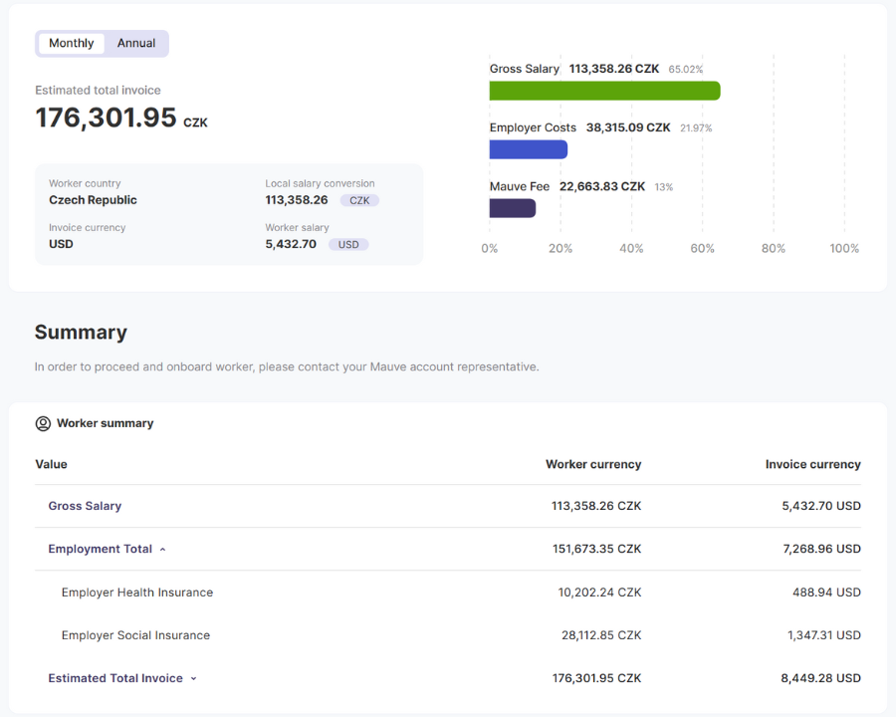Click the dark purple Mauve Fee bar
Screen dimensions: 896x717
coord(513,208)
